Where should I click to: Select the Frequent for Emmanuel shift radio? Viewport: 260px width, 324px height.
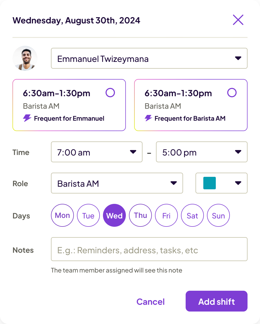pos(110,93)
